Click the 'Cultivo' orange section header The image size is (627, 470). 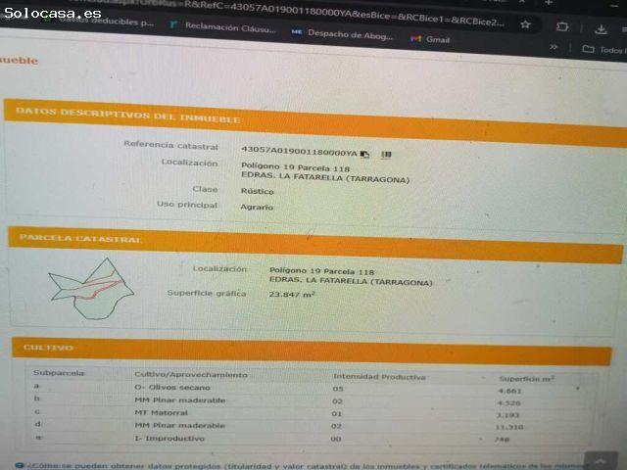click(x=312, y=351)
